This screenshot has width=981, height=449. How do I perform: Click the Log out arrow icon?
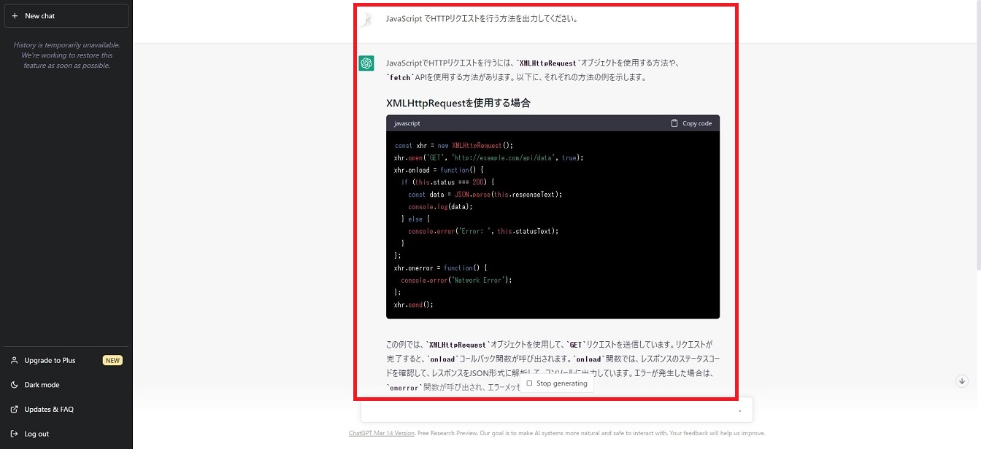coord(15,434)
